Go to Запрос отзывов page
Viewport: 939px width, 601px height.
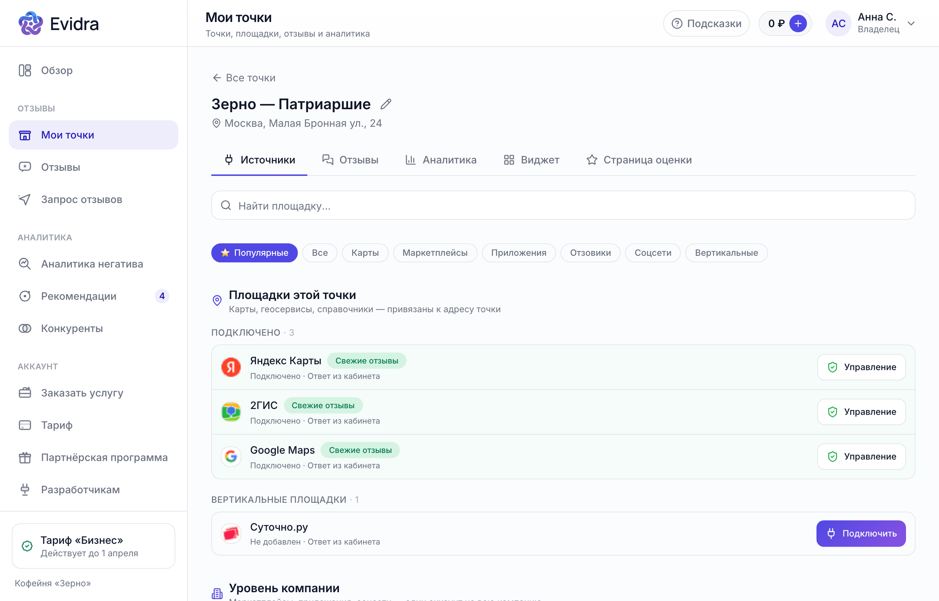(x=94, y=199)
